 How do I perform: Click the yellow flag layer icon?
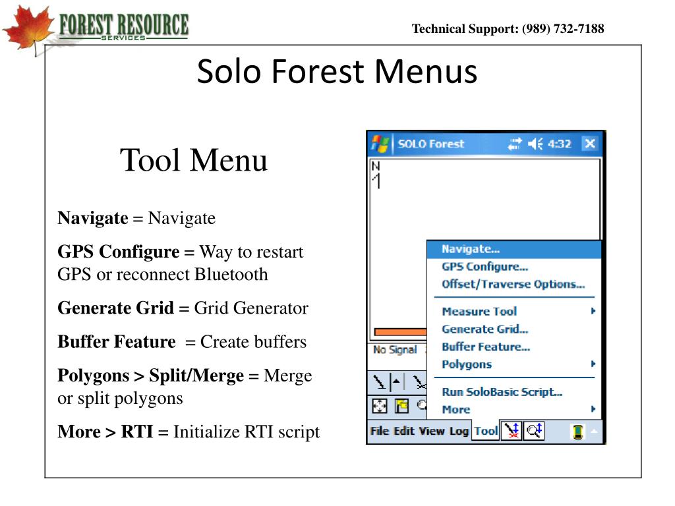[401, 406]
